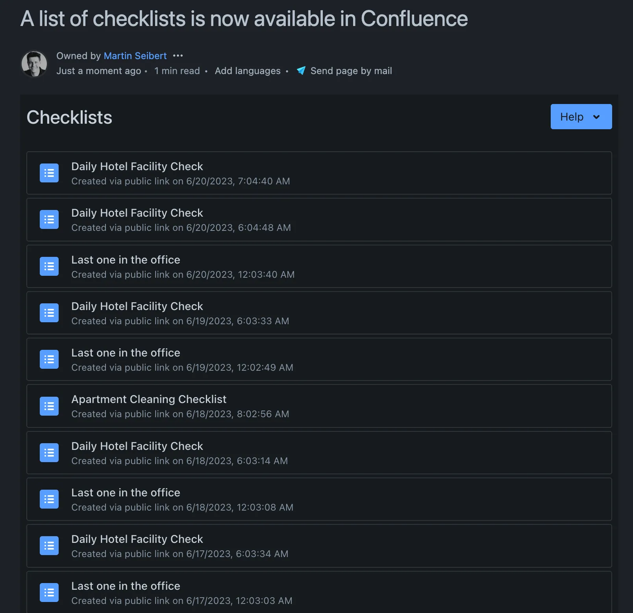Viewport: 633px width, 613px height.
Task: Click the '1 min read' label
Action: pyautogui.click(x=177, y=71)
